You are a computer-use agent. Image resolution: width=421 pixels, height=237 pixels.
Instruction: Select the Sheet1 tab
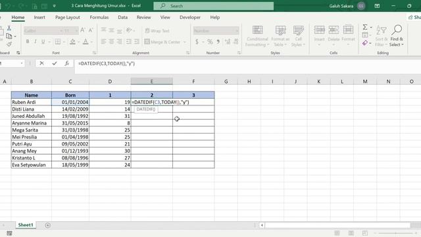(x=26, y=225)
